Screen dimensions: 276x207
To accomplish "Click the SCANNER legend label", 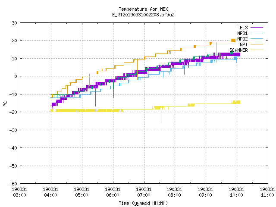I will tap(238, 50).
